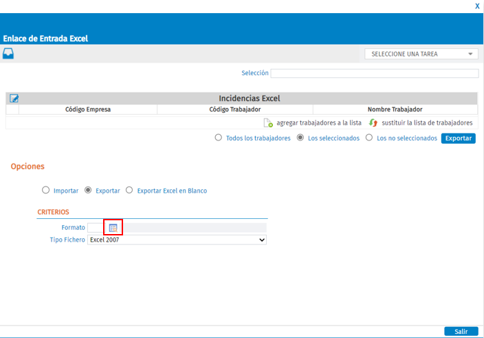
Task: Choose the Importar option
Action: tap(45, 190)
